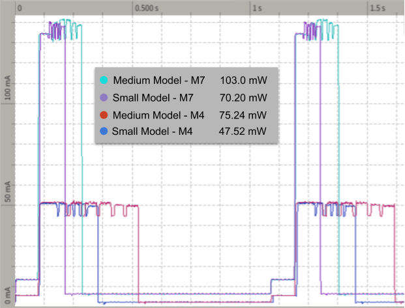Click the 1.5 s mark on time ruler
Image resolution: width=405 pixels, height=308 pixels.
[378, 8]
